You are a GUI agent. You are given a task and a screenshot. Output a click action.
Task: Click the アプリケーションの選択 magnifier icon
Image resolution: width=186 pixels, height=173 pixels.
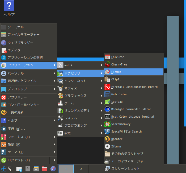pyautogui.click(x=4, y=58)
